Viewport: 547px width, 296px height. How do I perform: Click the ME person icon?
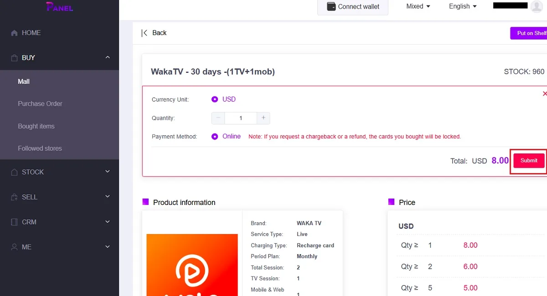pos(14,247)
